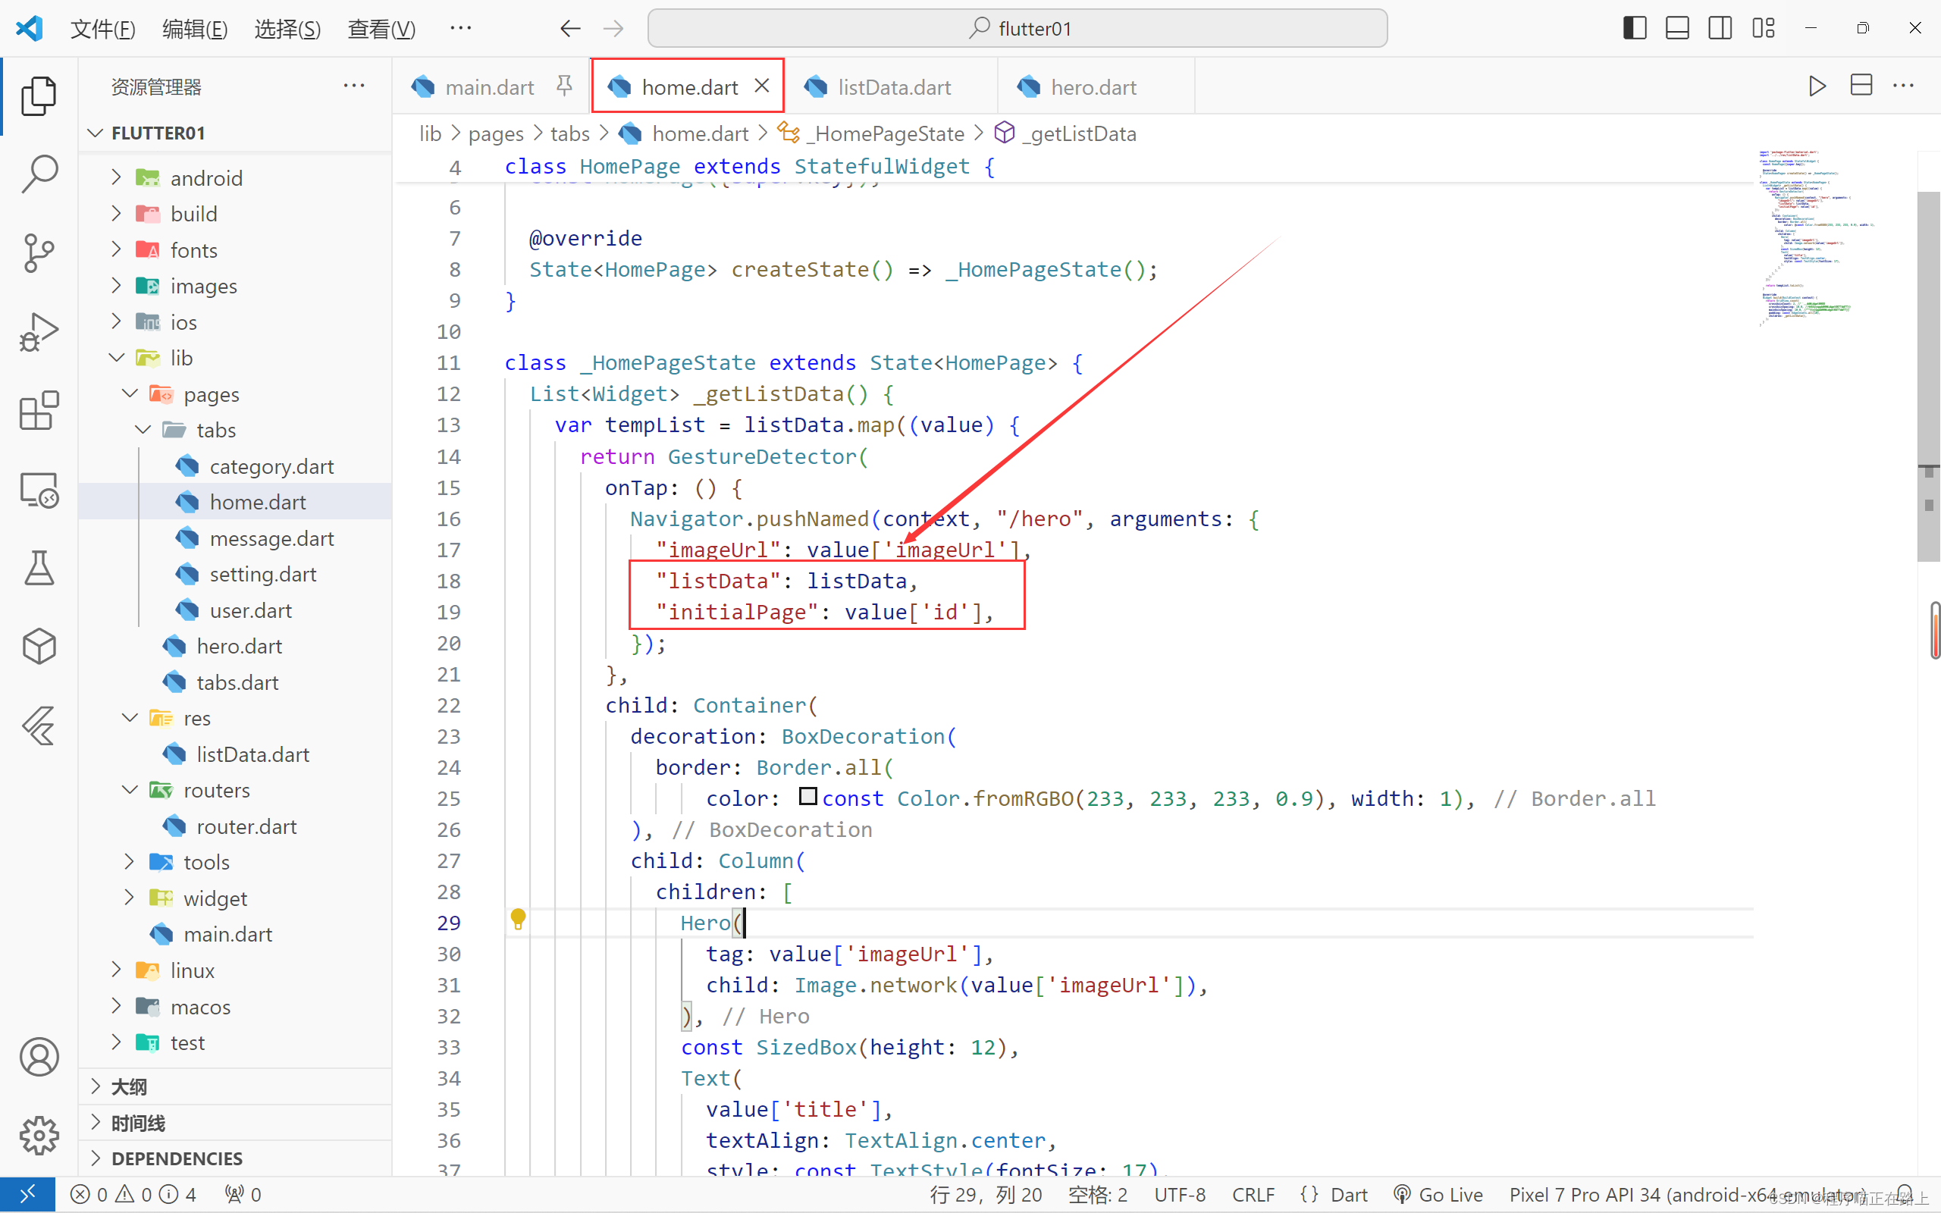
Task: Open the Extensions view
Action: tap(39, 412)
